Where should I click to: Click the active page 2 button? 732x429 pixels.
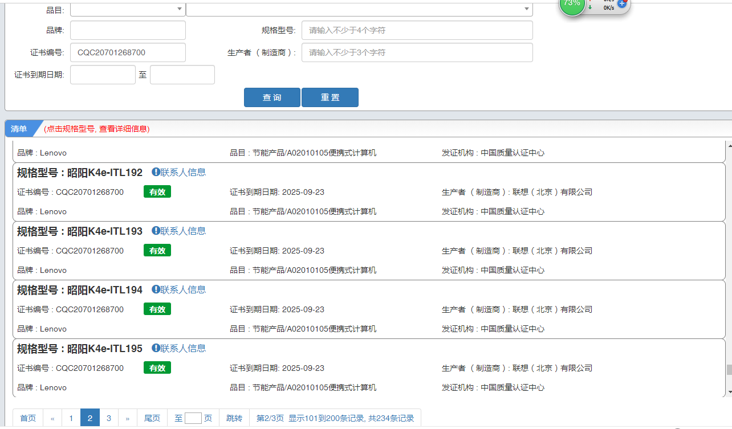pyautogui.click(x=90, y=418)
